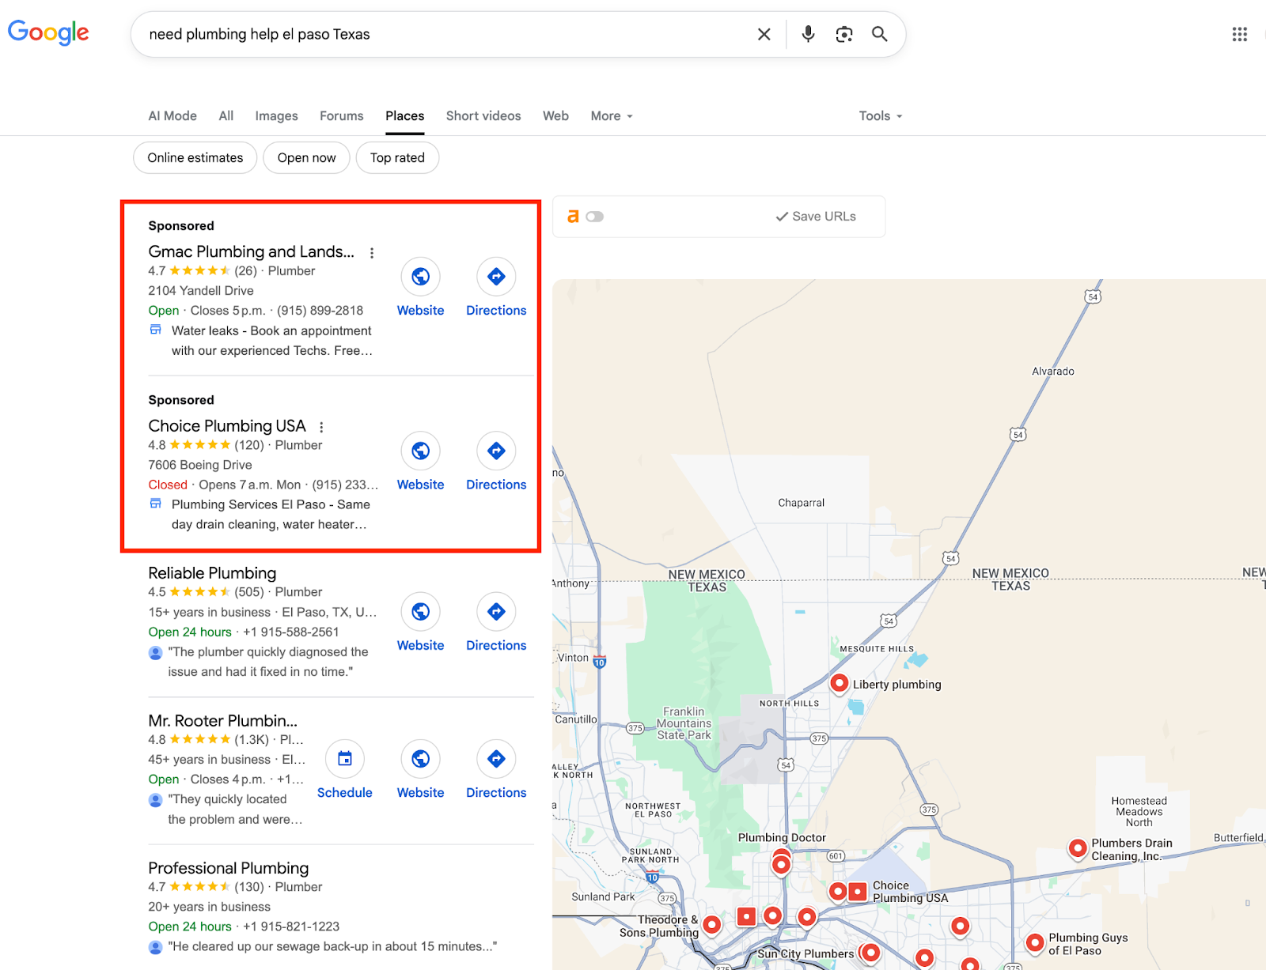Click the Save URLs button

coord(816,217)
